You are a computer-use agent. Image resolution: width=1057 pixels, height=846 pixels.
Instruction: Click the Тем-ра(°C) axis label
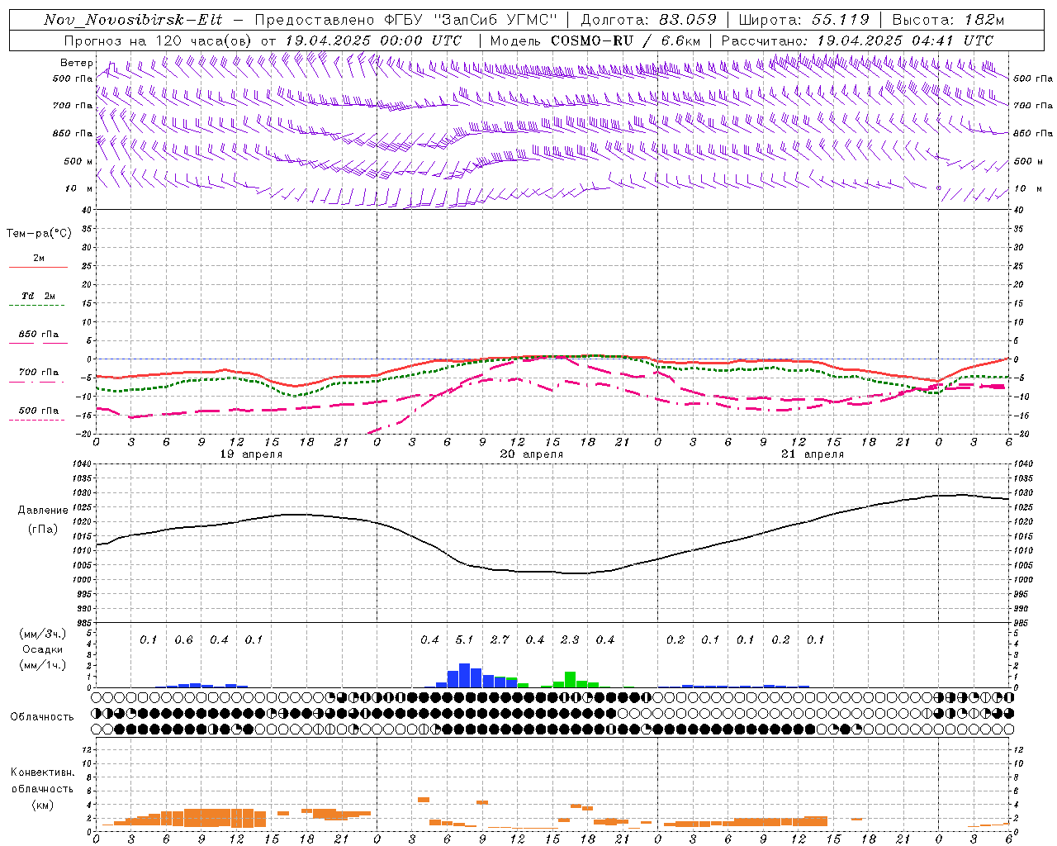pos(39,234)
